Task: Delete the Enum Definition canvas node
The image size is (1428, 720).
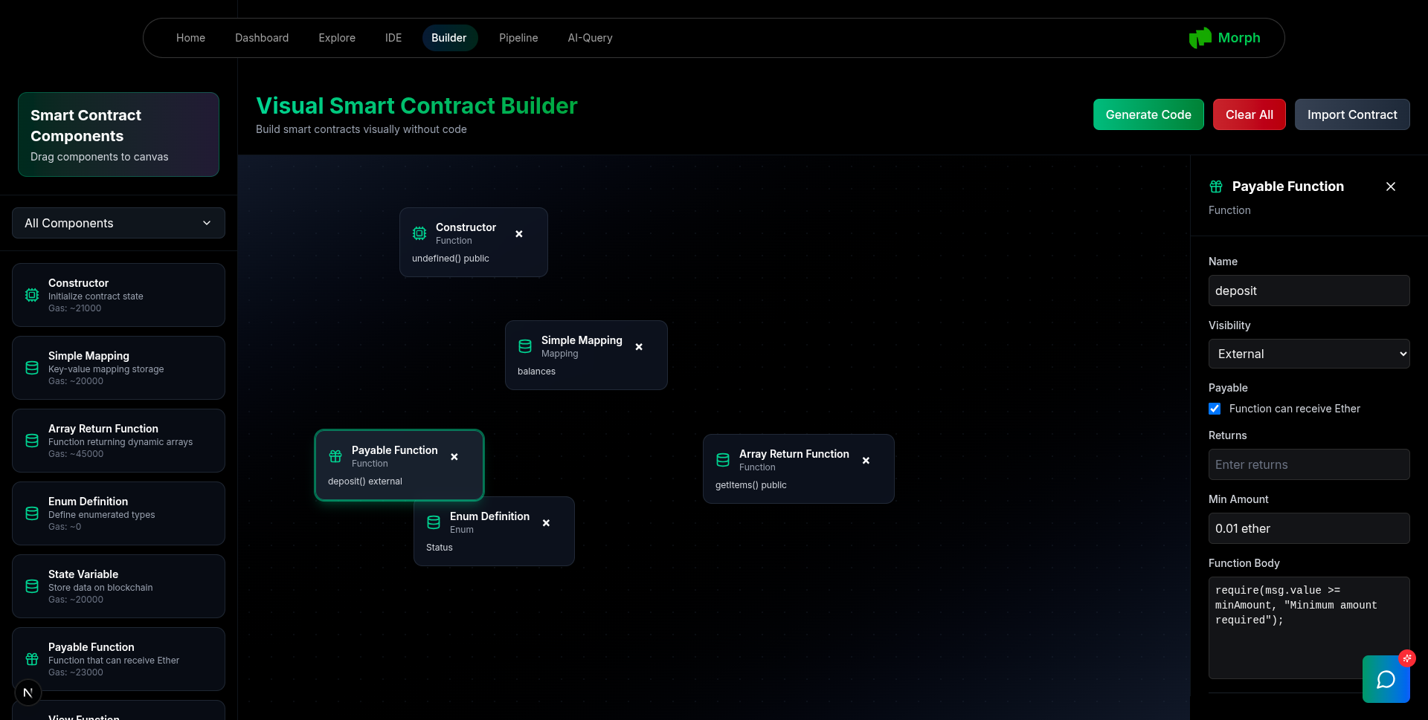Action: (x=546, y=523)
